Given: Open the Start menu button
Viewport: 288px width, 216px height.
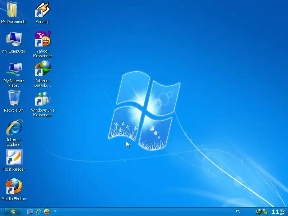Looking at the screenshot, I should [13, 212].
